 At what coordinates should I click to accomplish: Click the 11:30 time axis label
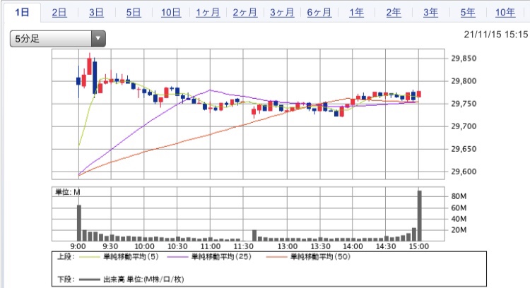tap(243, 246)
